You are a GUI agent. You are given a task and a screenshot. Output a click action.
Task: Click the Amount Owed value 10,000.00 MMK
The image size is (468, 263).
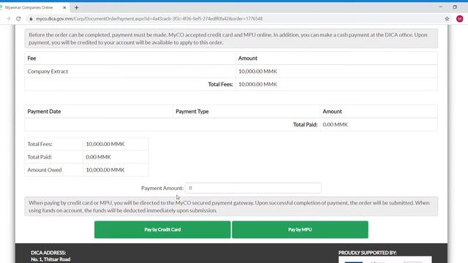[105, 170]
